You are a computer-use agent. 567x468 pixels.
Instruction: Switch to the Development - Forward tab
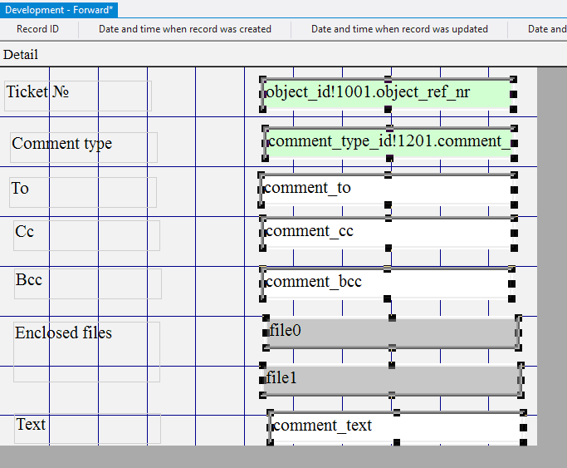point(59,10)
